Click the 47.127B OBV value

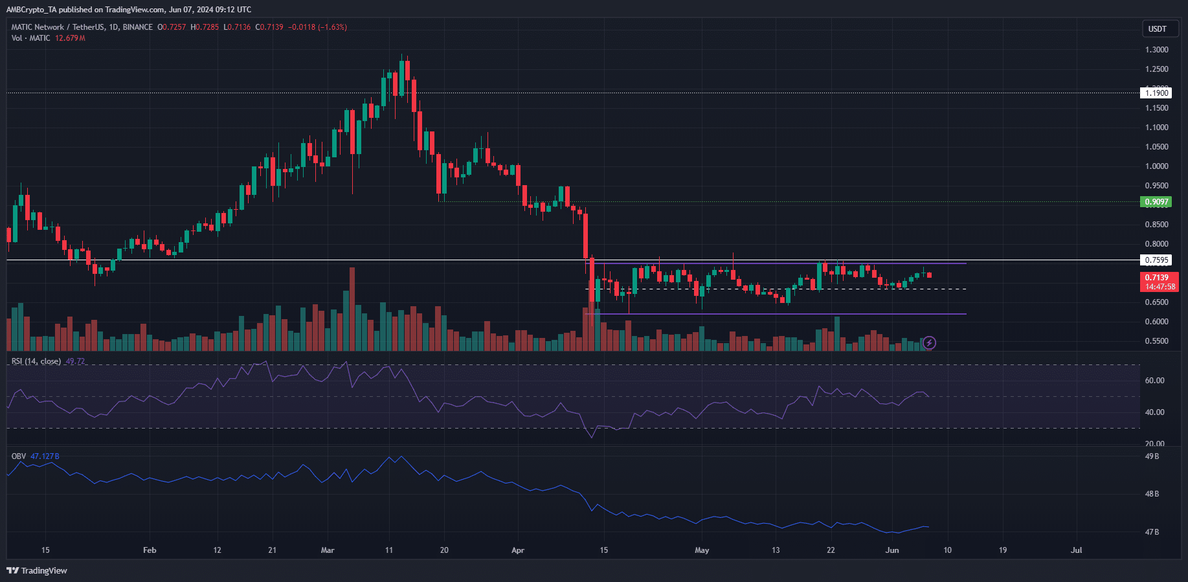point(45,456)
